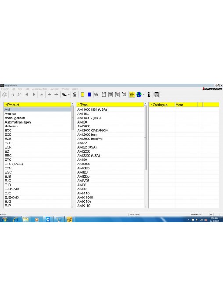
Task: Click the Catalogue column header
Action: click(x=162, y=105)
